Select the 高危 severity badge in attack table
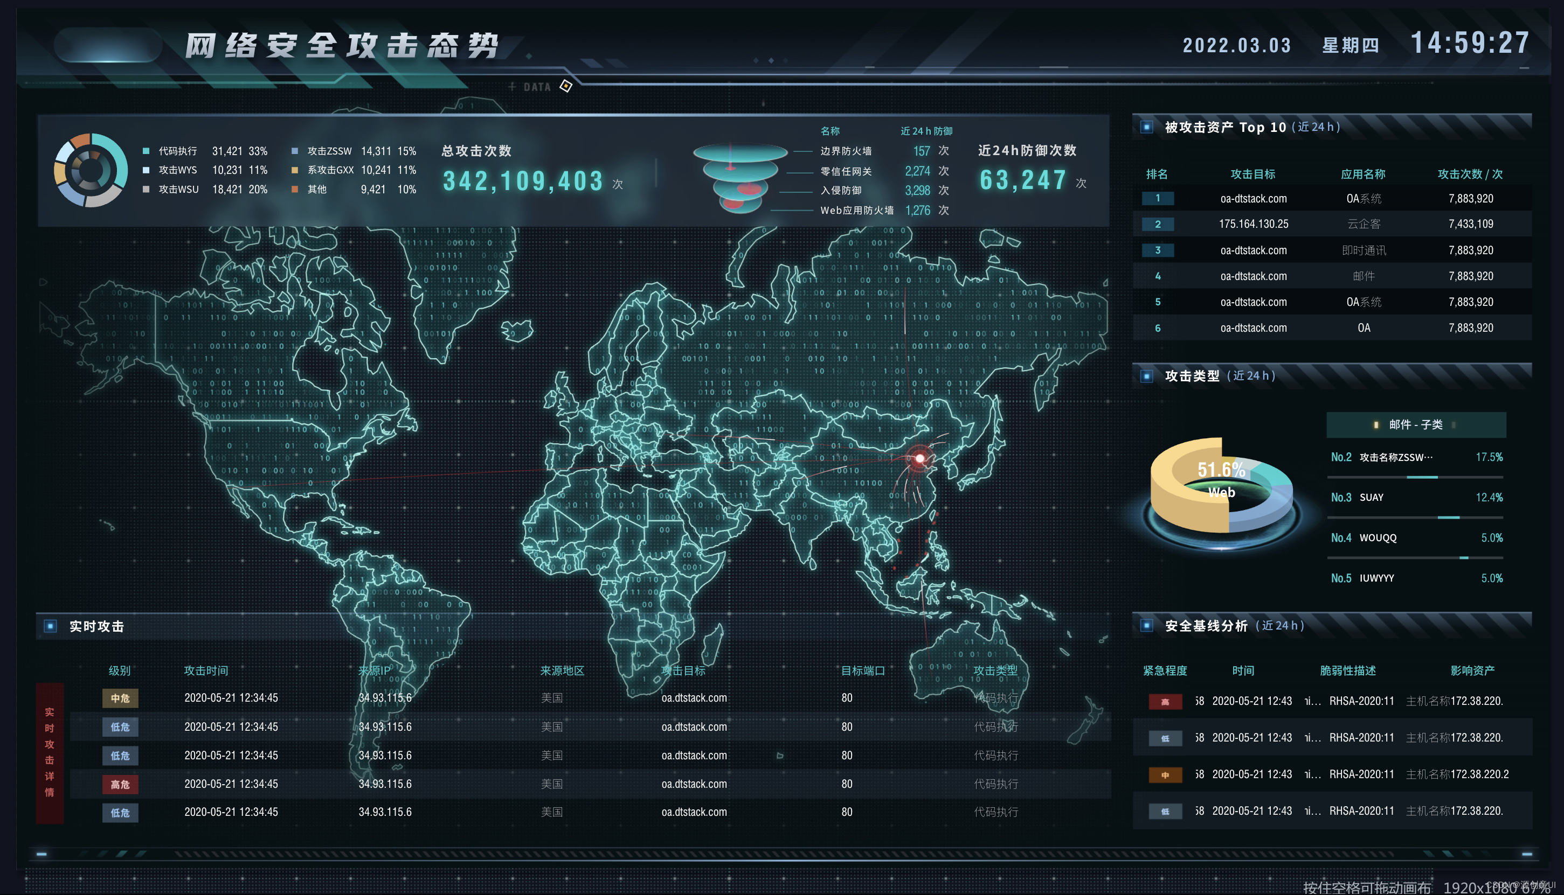 [120, 784]
